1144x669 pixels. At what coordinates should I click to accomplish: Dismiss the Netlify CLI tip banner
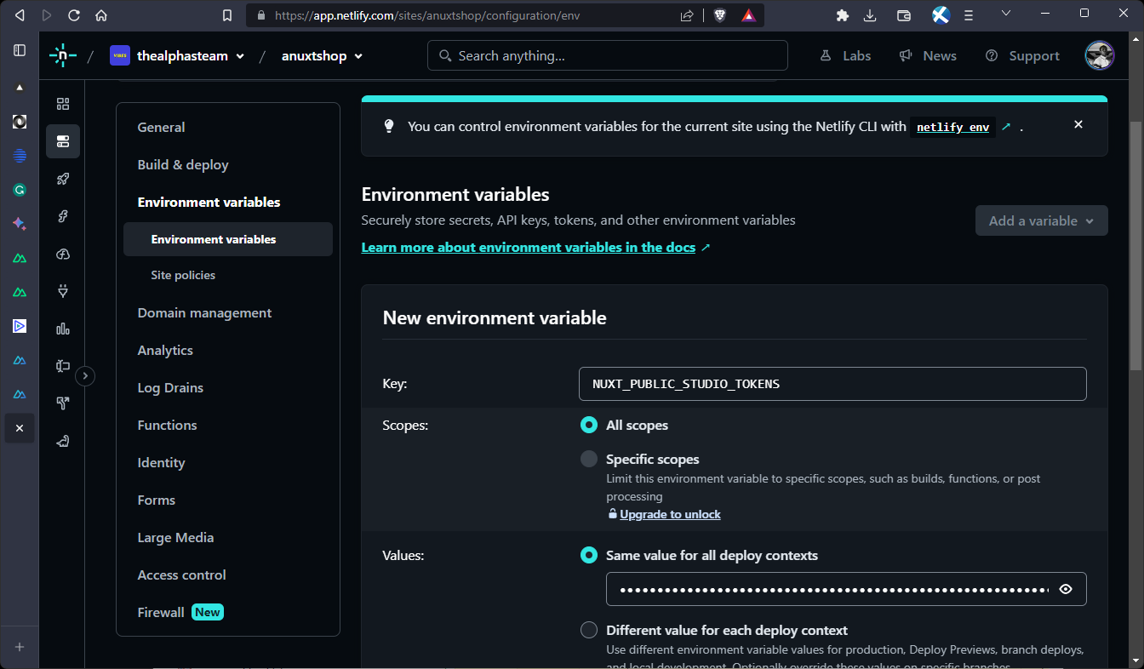click(1078, 124)
